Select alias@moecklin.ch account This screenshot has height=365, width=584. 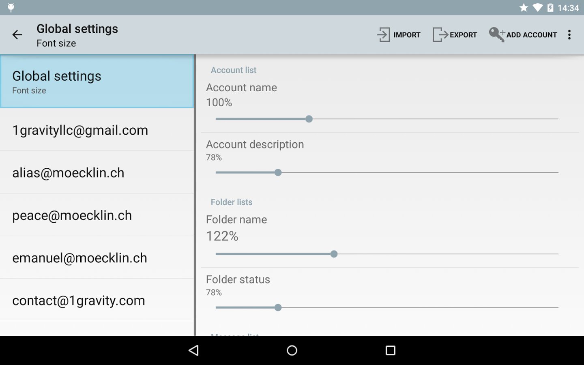97,173
